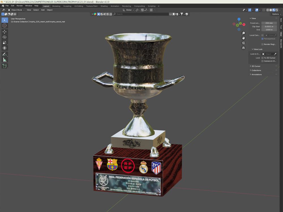Screen dimensions: 283x212
Task: Check Lock To 3D Cursor
Action: (262, 58)
